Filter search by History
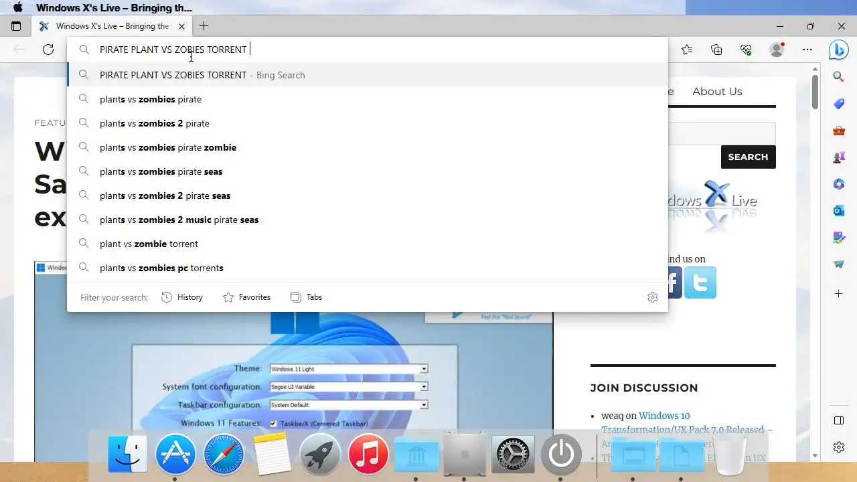Image resolution: width=857 pixels, height=482 pixels. pos(182,297)
